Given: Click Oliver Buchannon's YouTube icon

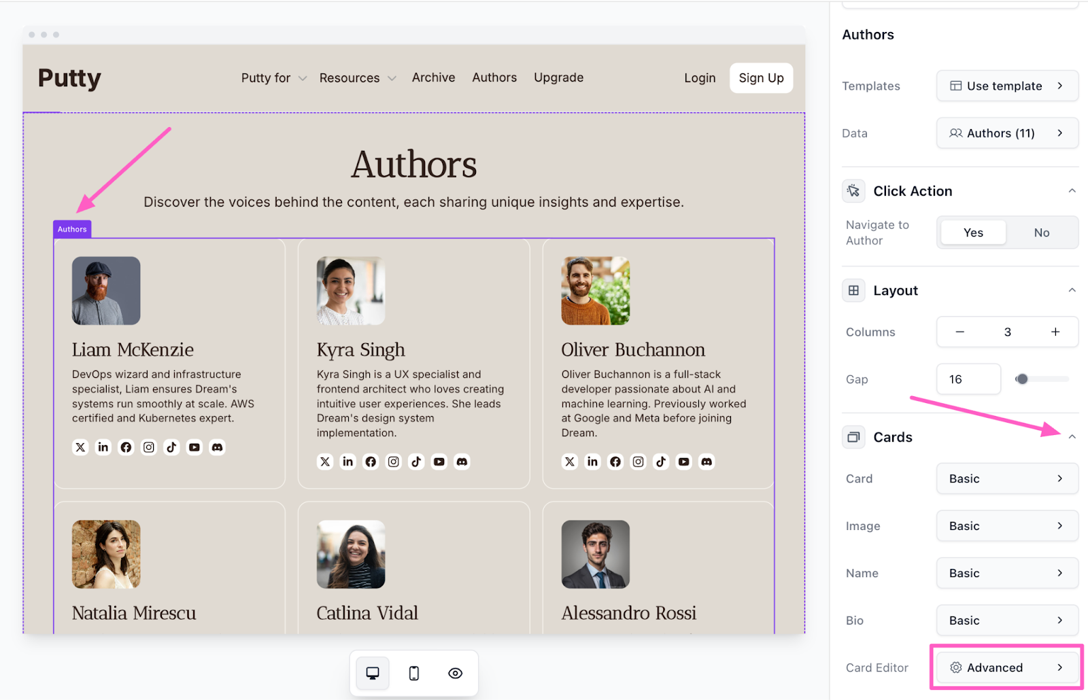Looking at the screenshot, I should pos(683,462).
